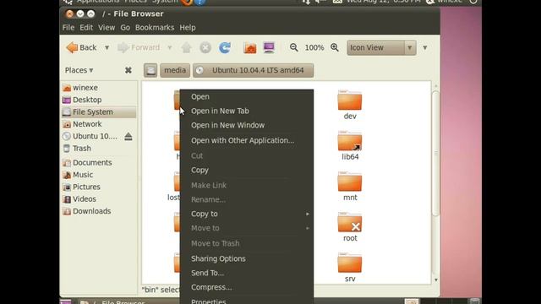
Task: Open Music bookmark in the sidebar
Action: point(99,175)
